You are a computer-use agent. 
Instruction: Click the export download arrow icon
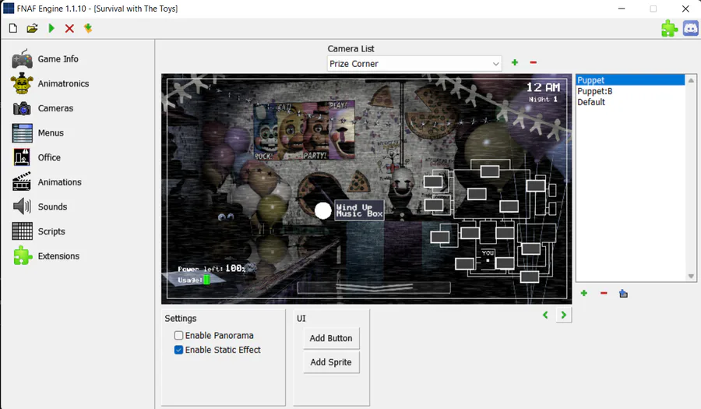click(x=88, y=29)
